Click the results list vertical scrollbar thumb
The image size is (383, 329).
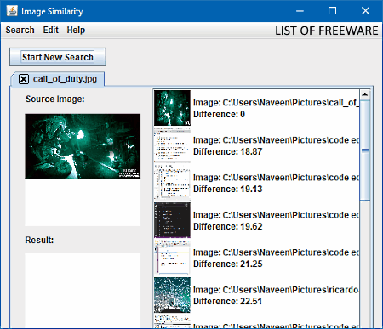pos(365,150)
